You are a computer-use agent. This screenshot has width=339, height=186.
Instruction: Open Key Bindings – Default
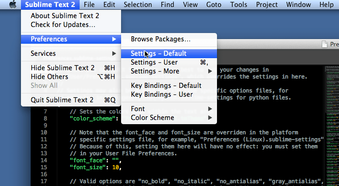coord(169,86)
